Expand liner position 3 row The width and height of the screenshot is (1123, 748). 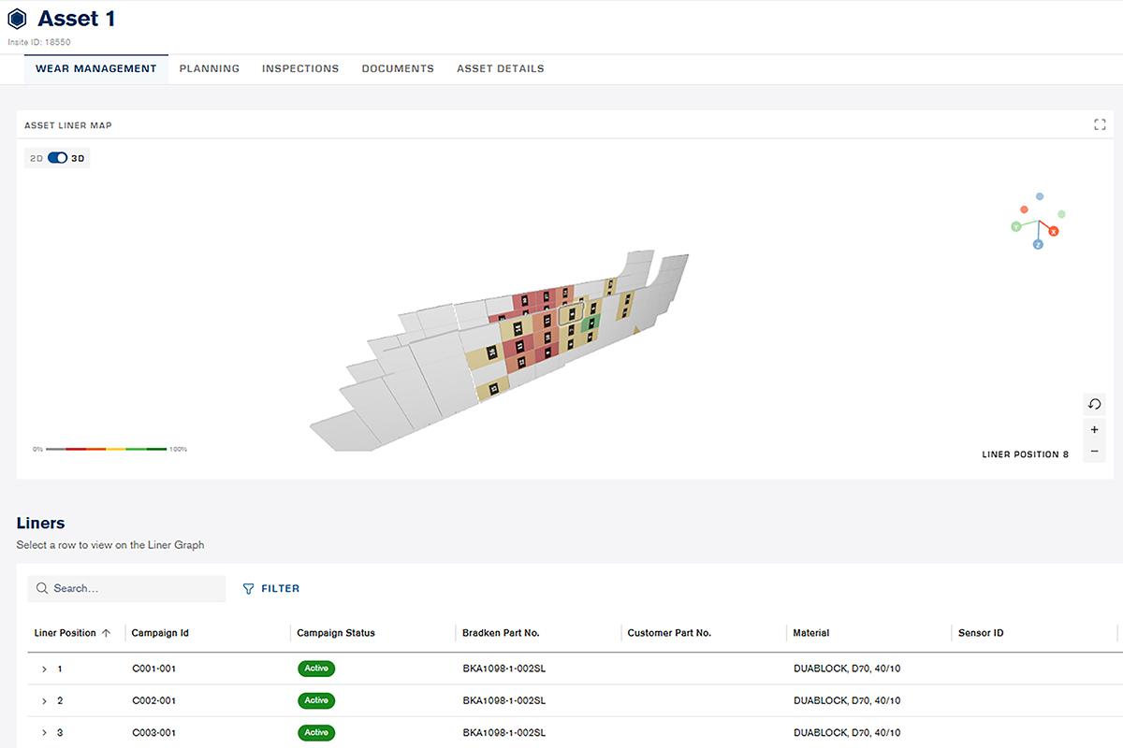44,733
